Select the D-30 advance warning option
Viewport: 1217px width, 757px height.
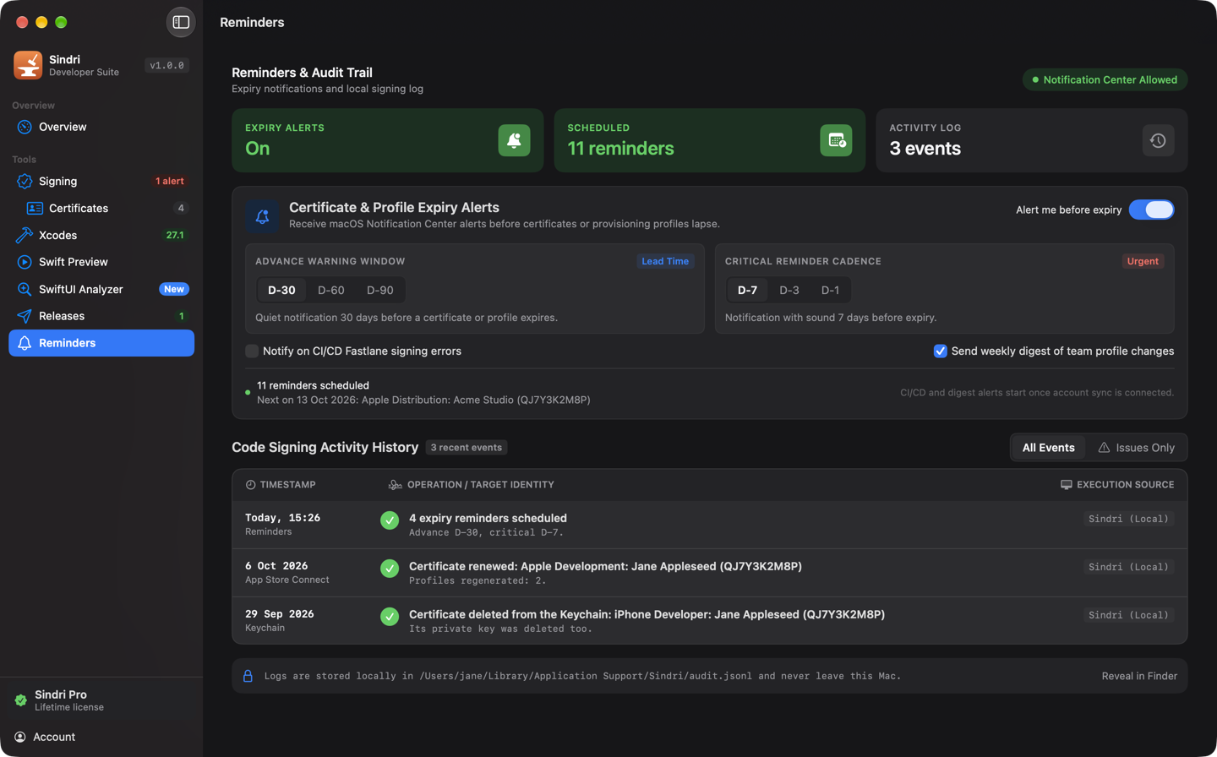(x=281, y=290)
